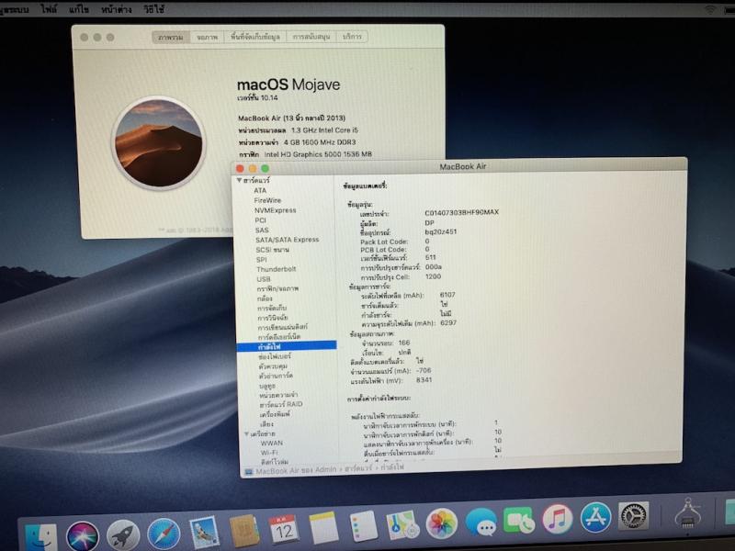Open the แก้ไข (Edit) menu
This screenshot has height=551, width=735.
79,9
